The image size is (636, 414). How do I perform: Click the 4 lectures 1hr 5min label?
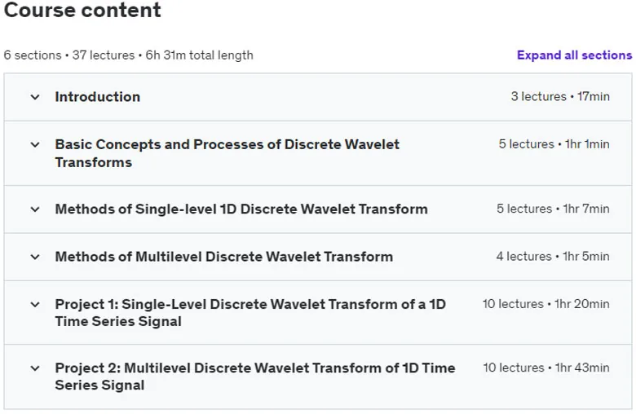[553, 256]
